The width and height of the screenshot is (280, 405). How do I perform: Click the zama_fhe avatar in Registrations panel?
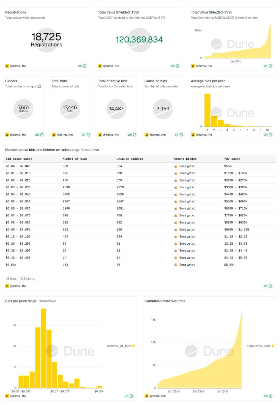click(x=7, y=66)
